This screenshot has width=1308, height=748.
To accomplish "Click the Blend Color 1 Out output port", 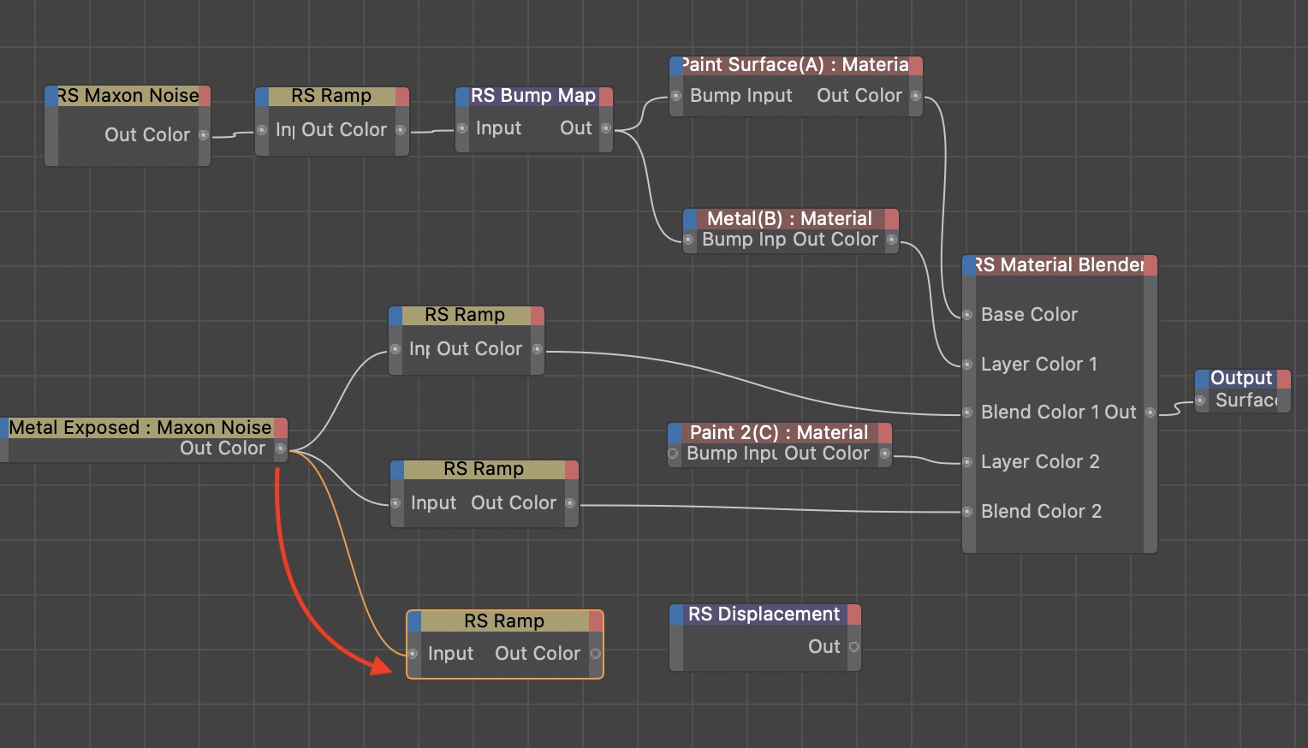I will pos(1150,413).
